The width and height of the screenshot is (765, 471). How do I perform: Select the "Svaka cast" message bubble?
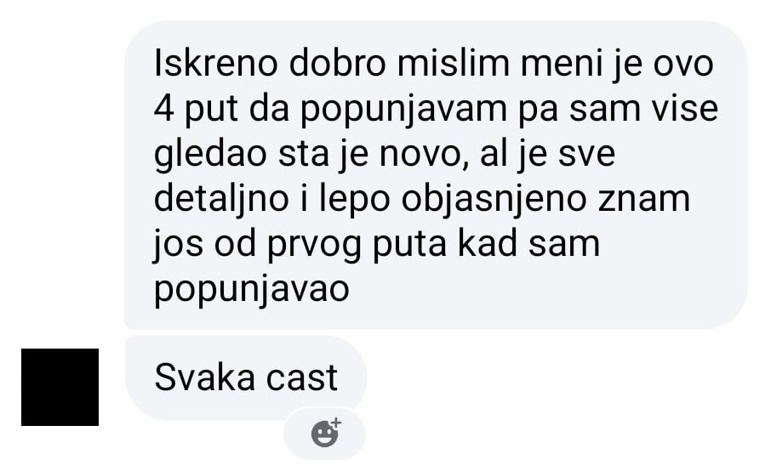246,377
